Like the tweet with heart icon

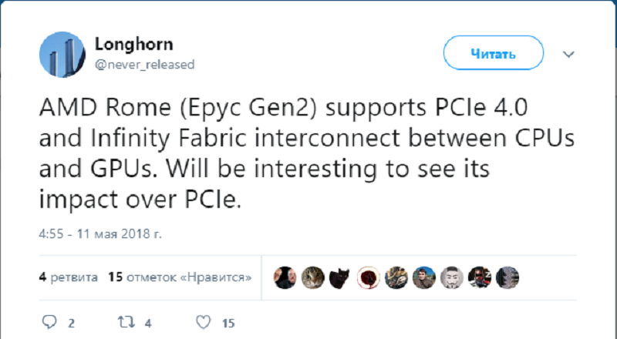[204, 322]
